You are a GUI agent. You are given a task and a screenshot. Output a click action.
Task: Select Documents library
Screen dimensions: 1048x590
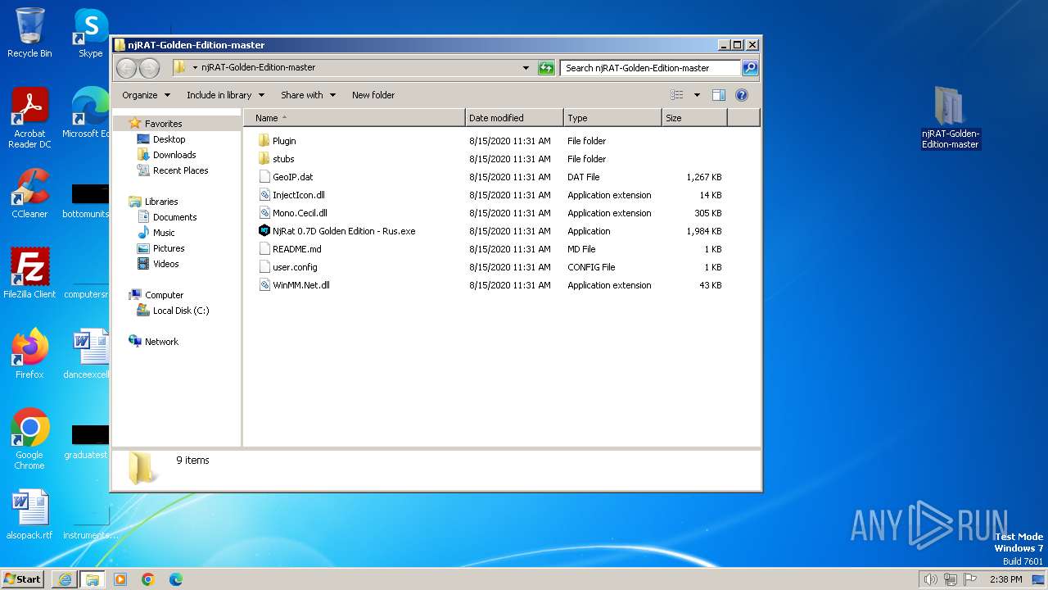point(174,217)
